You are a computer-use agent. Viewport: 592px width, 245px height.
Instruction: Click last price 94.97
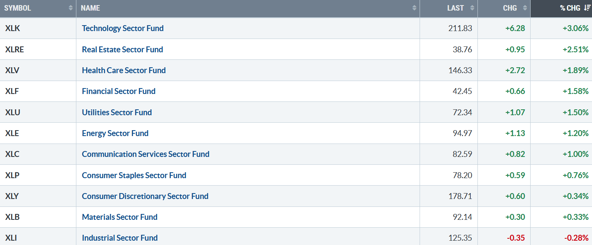point(462,133)
